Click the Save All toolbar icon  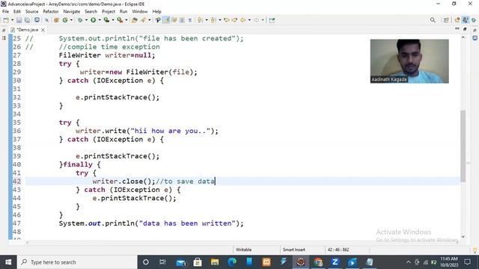point(27,20)
